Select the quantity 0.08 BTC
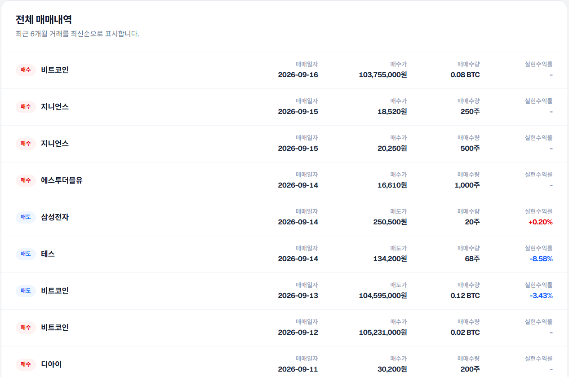 465,75
